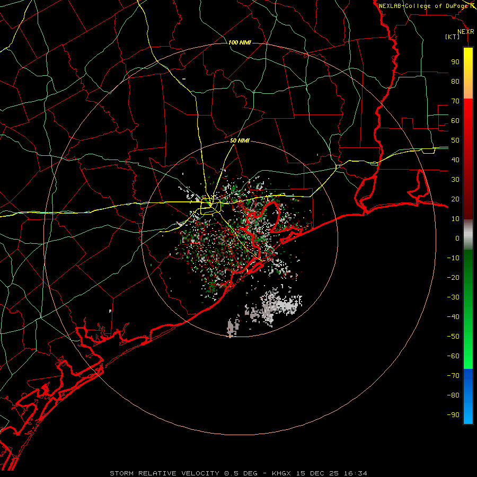Click the -10 value on the velocity scale
477x477 pixels.
453,258
